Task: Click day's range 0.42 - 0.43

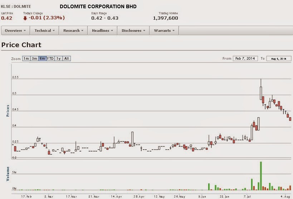Action: point(105,18)
